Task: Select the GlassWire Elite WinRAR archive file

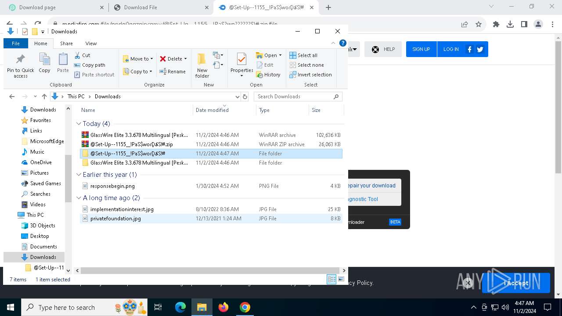Action: (x=211, y=135)
